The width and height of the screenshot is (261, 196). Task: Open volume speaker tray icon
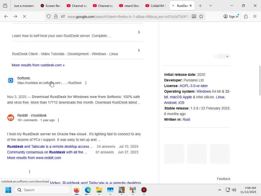click(234, 190)
